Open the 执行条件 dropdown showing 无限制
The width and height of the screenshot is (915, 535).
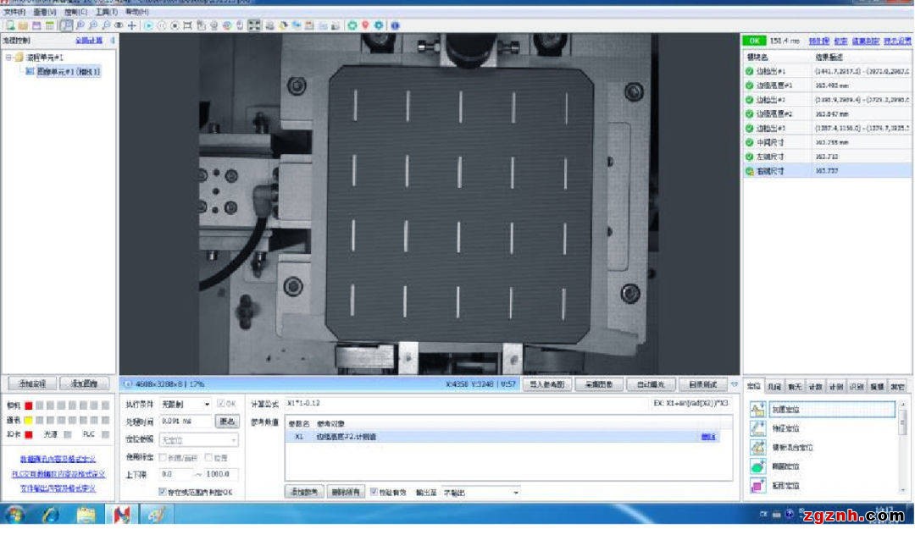pos(186,405)
